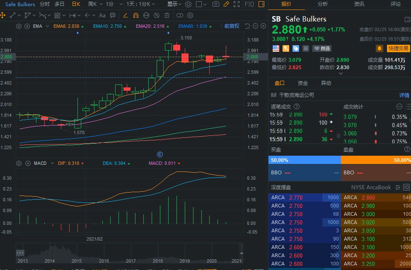Open F10 company information
The image size is (411, 270).
(x=249, y=4)
